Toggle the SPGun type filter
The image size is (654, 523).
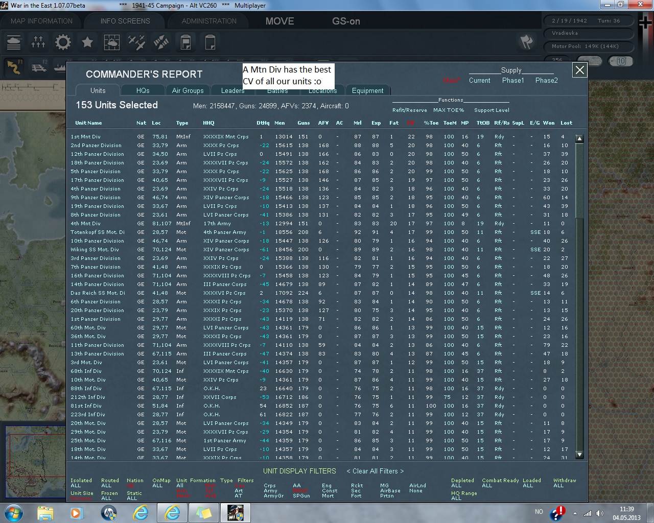click(301, 496)
